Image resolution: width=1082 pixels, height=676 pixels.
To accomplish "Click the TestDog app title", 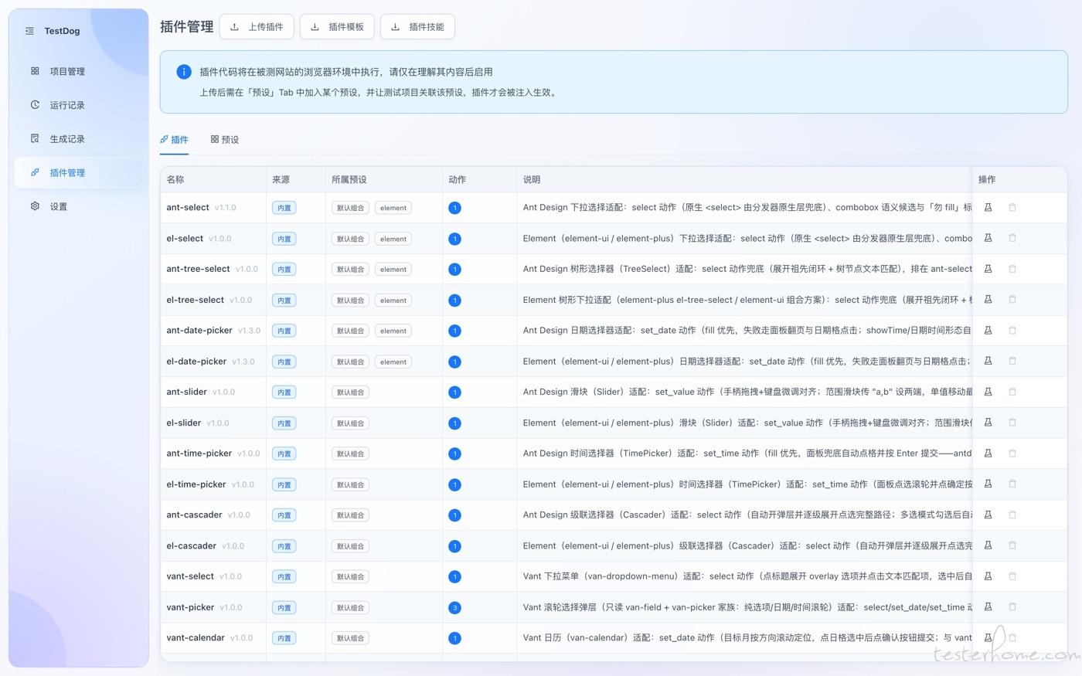I will coord(62,31).
